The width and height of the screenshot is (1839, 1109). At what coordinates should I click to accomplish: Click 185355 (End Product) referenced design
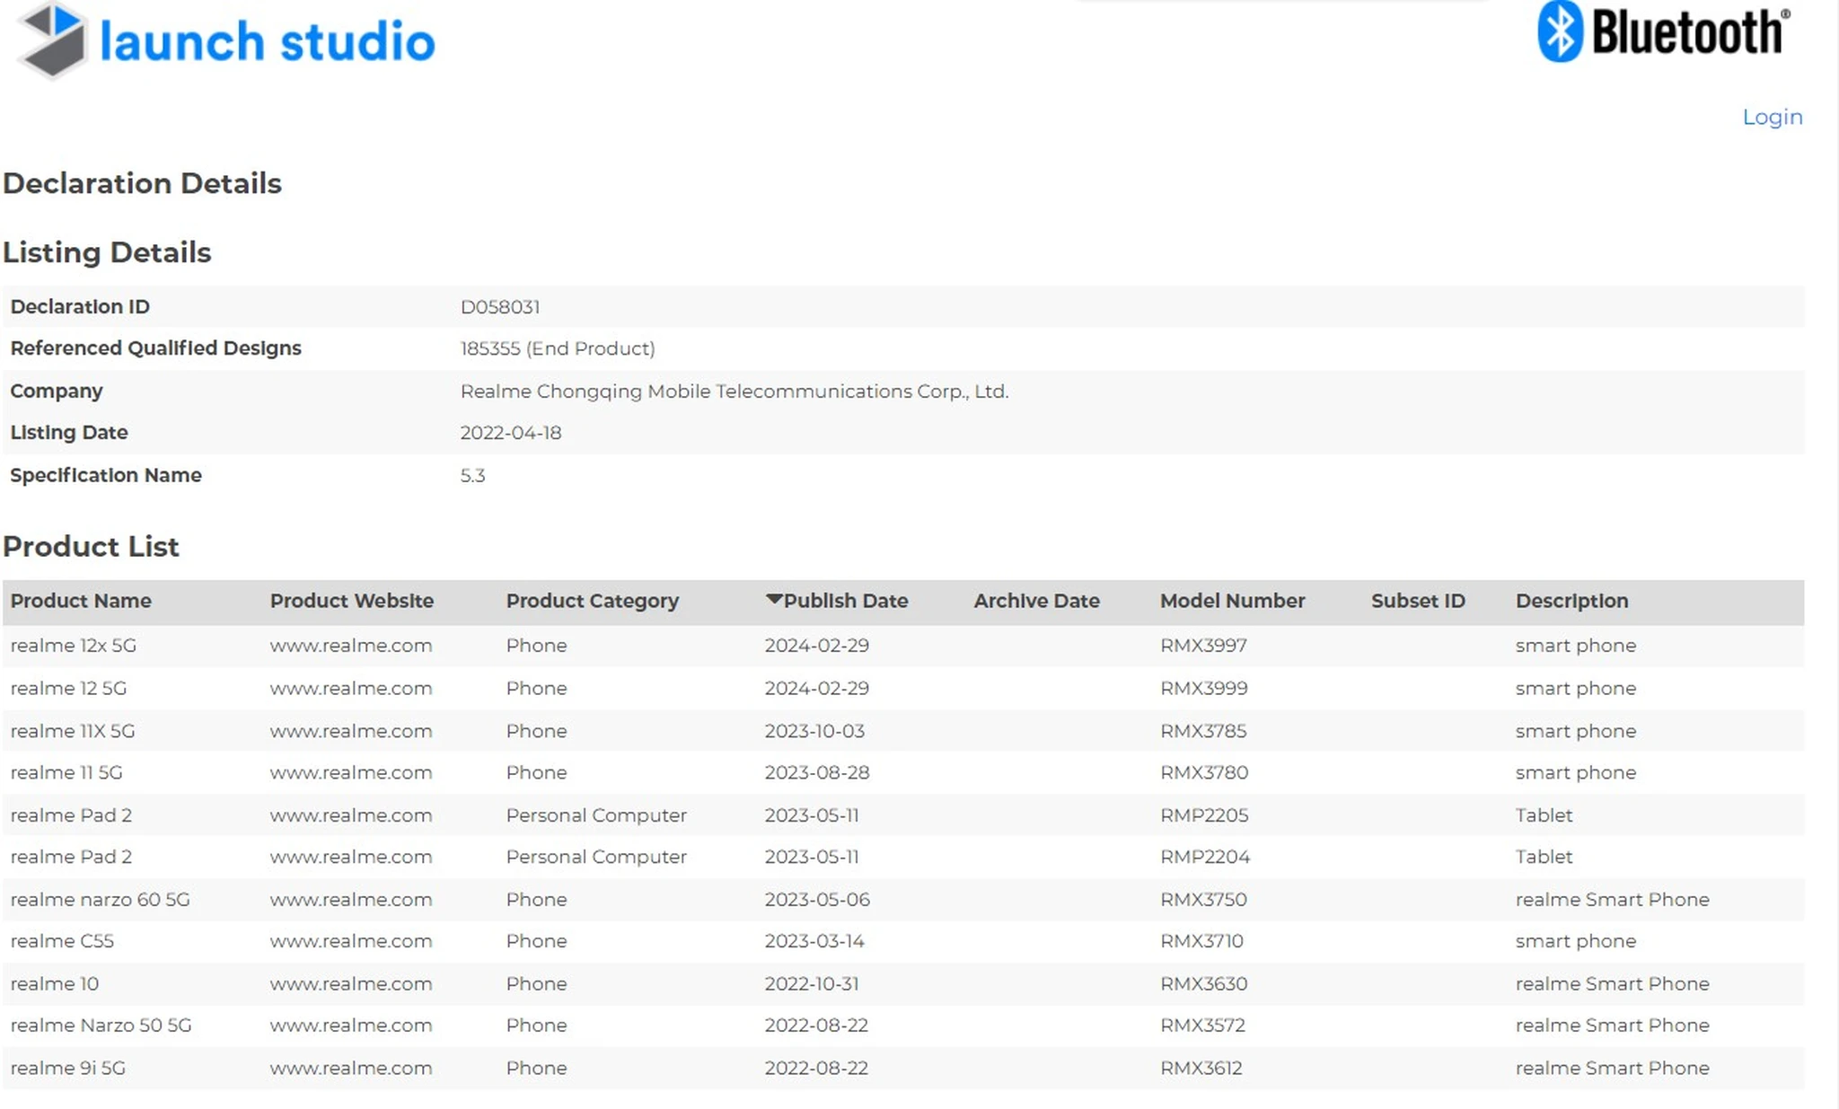(558, 348)
